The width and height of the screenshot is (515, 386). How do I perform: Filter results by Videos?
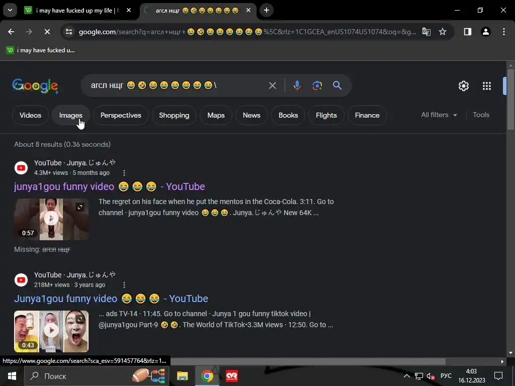tap(30, 115)
